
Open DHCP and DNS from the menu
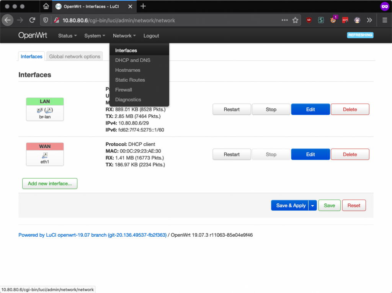pos(139,60)
